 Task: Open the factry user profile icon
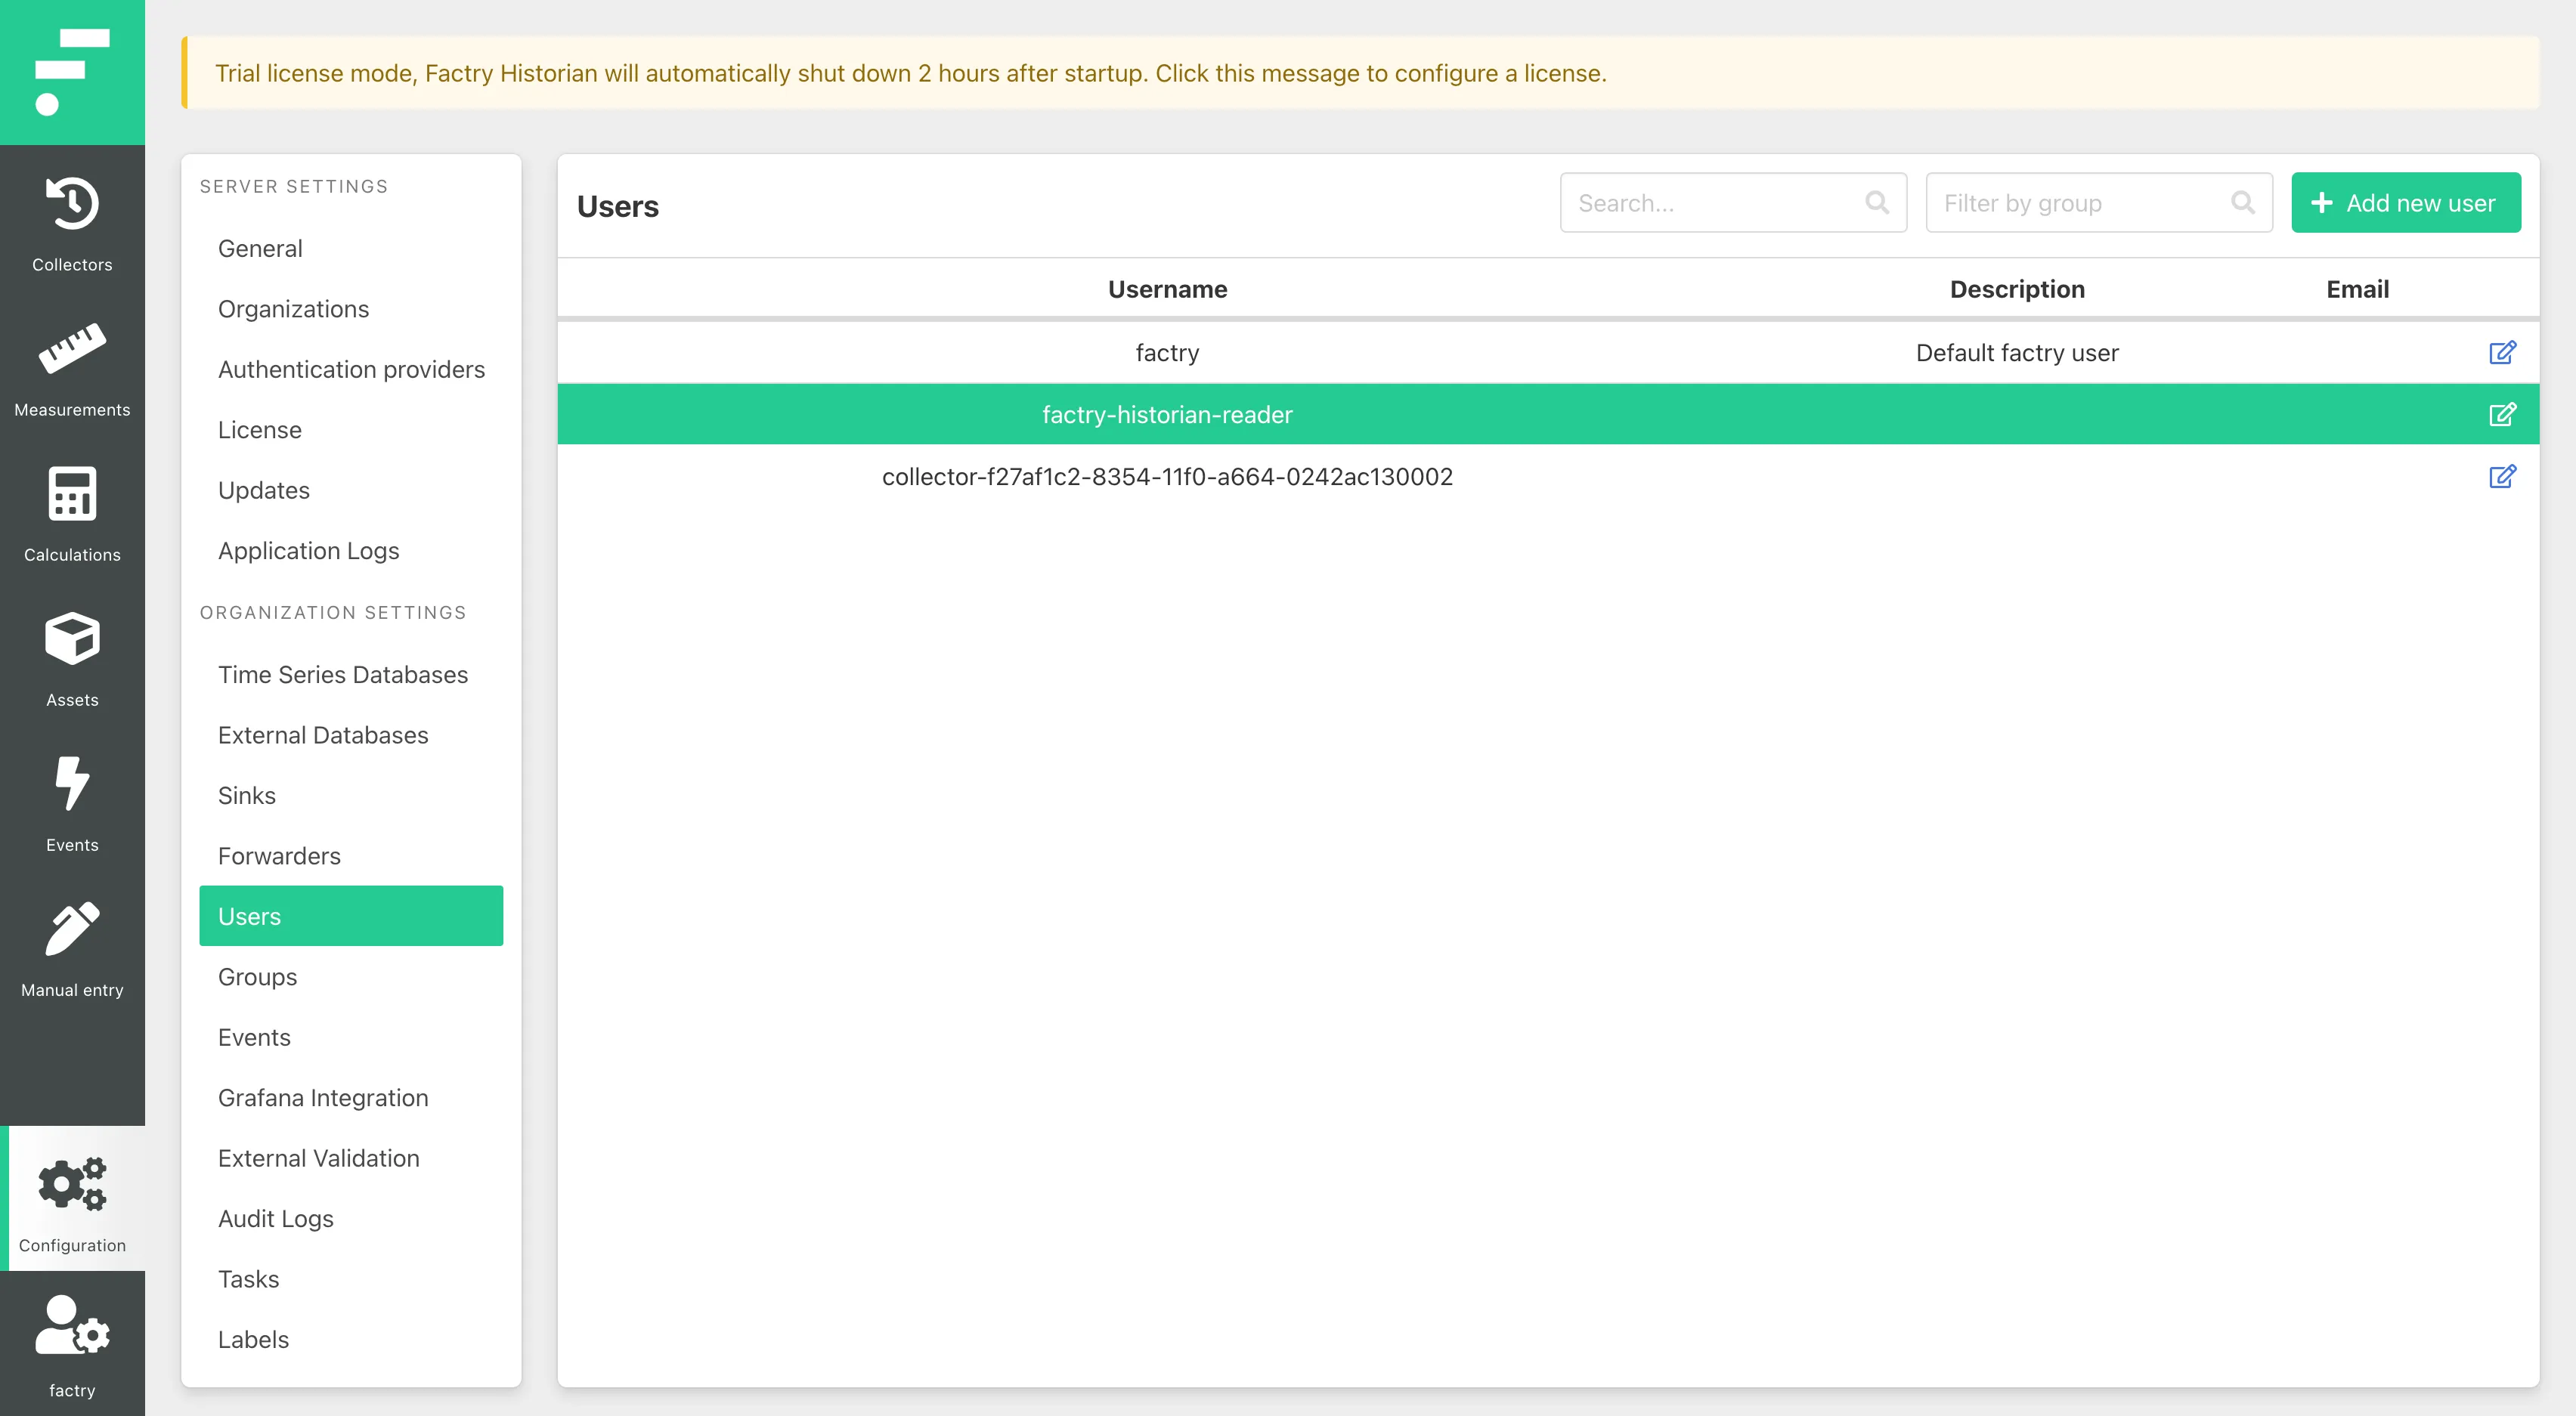[x=72, y=1324]
